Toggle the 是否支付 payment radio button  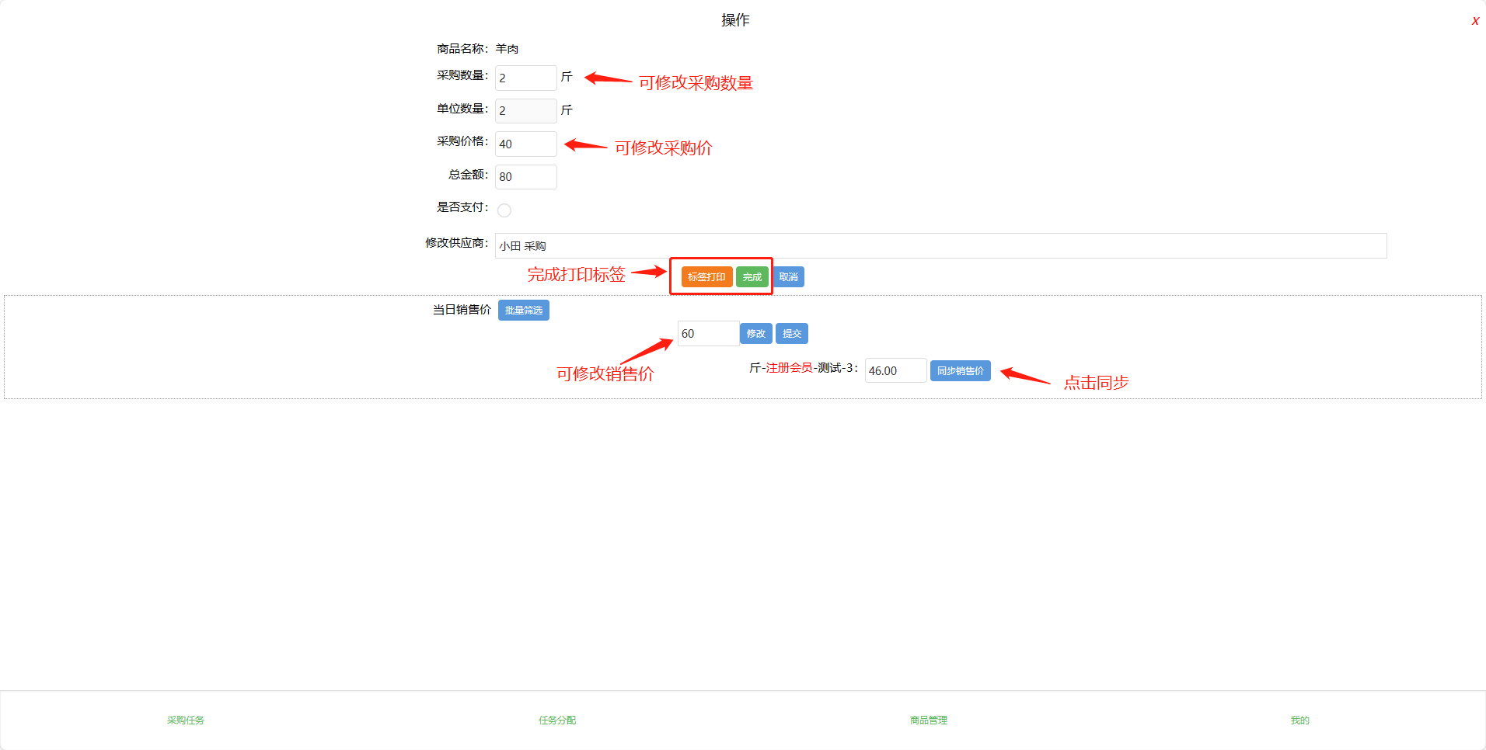[x=504, y=210]
